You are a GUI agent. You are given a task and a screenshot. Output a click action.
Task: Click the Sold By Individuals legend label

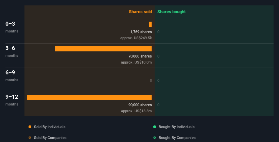click(50, 127)
